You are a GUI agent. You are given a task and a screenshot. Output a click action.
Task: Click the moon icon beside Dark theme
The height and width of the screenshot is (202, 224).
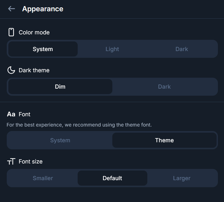point(11,70)
